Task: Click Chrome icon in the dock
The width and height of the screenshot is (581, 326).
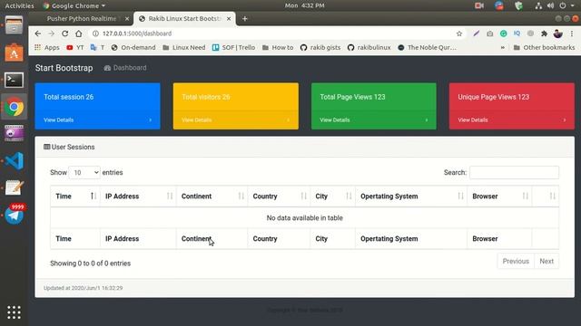Action: pyautogui.click(x=14, y=107)
